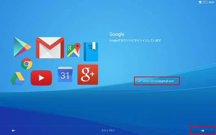Click the Gmail envelope icon
This screenshot has height=135, width=216.
(x=50, y=48)
